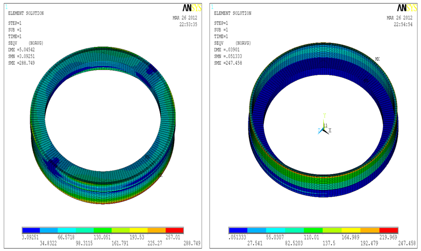Screen dimensions: 421x251
Task: Select the SMX =288.749 text line
Action: pos(22,62)
